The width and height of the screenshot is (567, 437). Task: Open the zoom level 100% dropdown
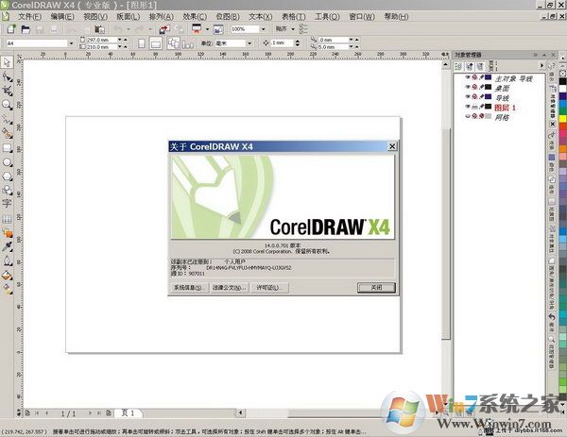[x=266, y=29]
